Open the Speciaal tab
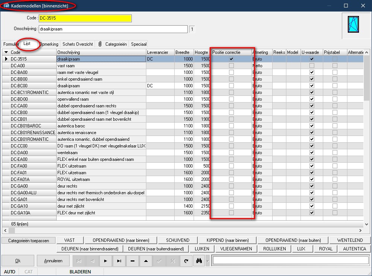This screenshot has width=372, height=276. 139,44
